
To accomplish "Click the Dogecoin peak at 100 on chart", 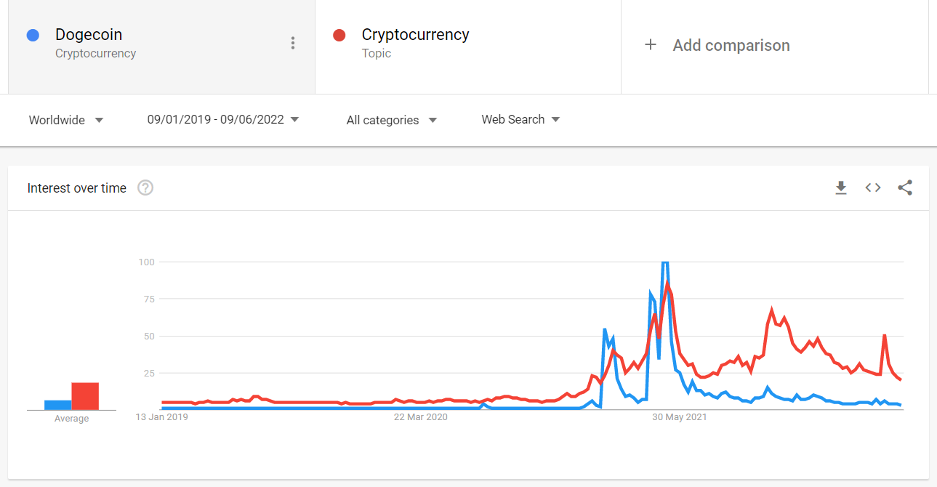I will click(664, 262).
